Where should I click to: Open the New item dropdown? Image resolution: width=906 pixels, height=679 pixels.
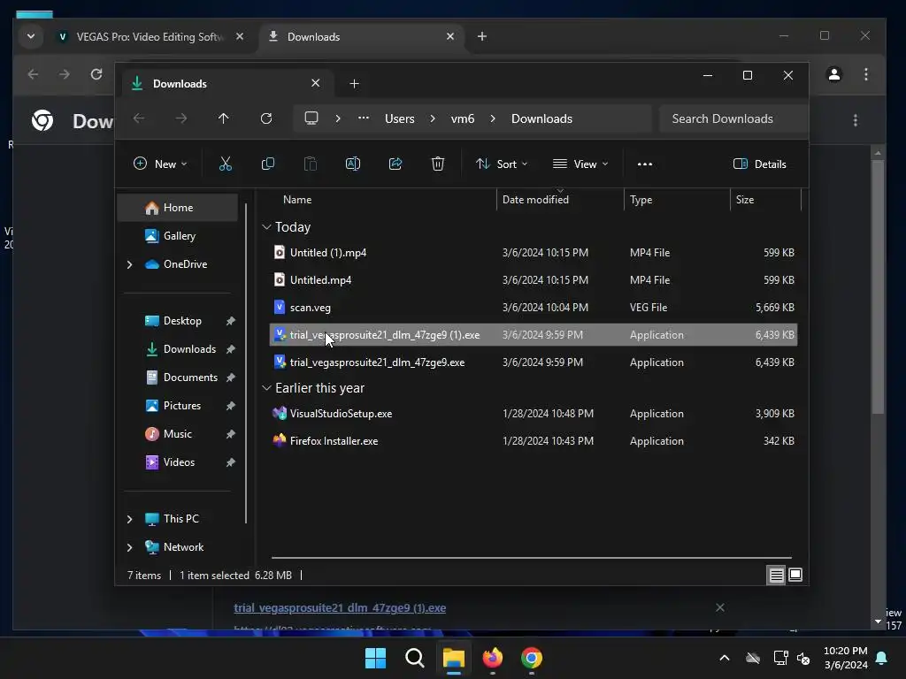pyautogui.click(x=160, y=164)
